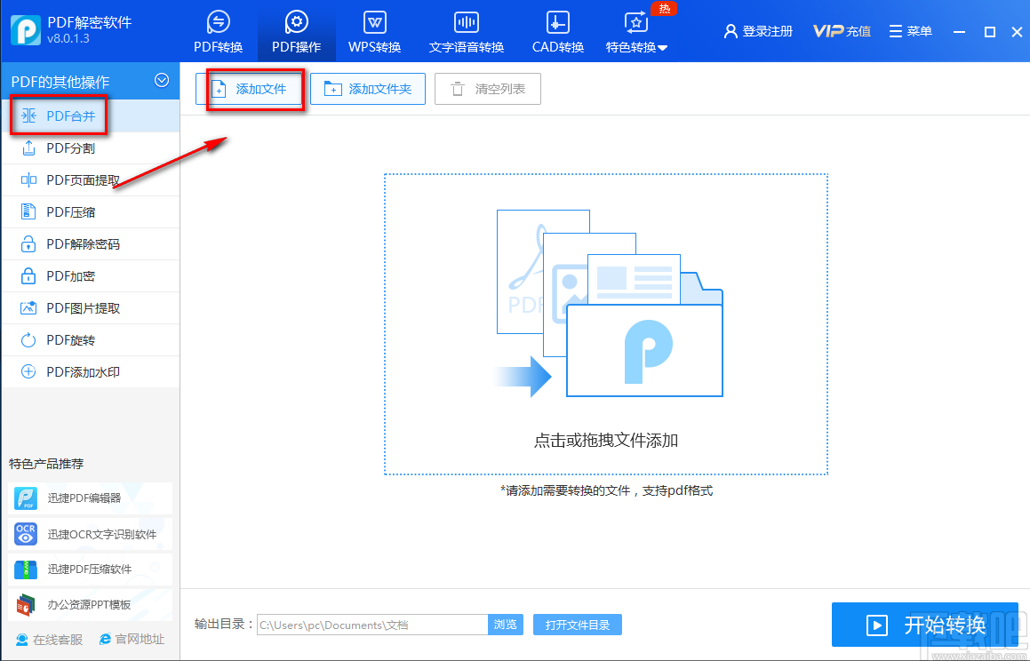Image resolution: width=1030 pixels, height=661 pixels.
Task: Select the PDF旋转 tool
Action: tap(60, 339)
